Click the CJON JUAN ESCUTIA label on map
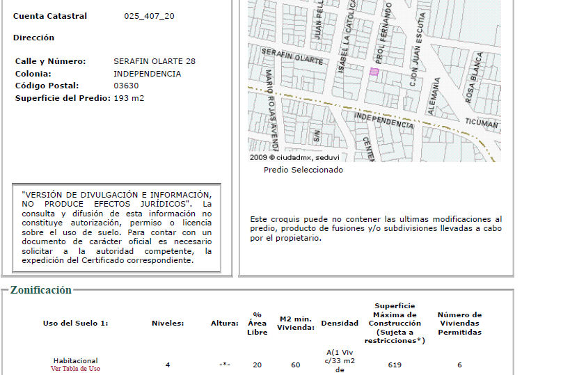 417,49
